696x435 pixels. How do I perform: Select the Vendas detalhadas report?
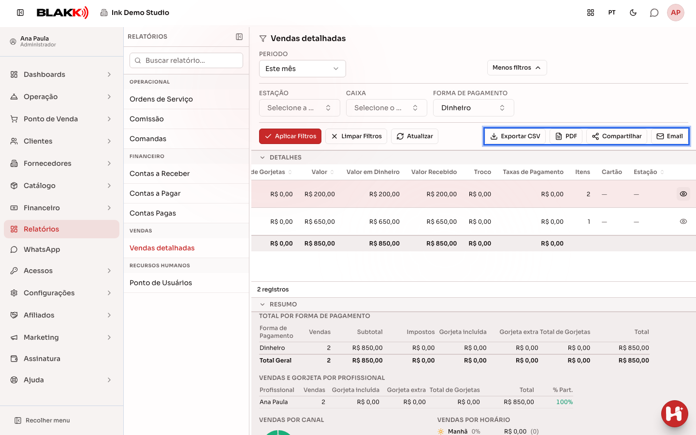coord(186,248)
